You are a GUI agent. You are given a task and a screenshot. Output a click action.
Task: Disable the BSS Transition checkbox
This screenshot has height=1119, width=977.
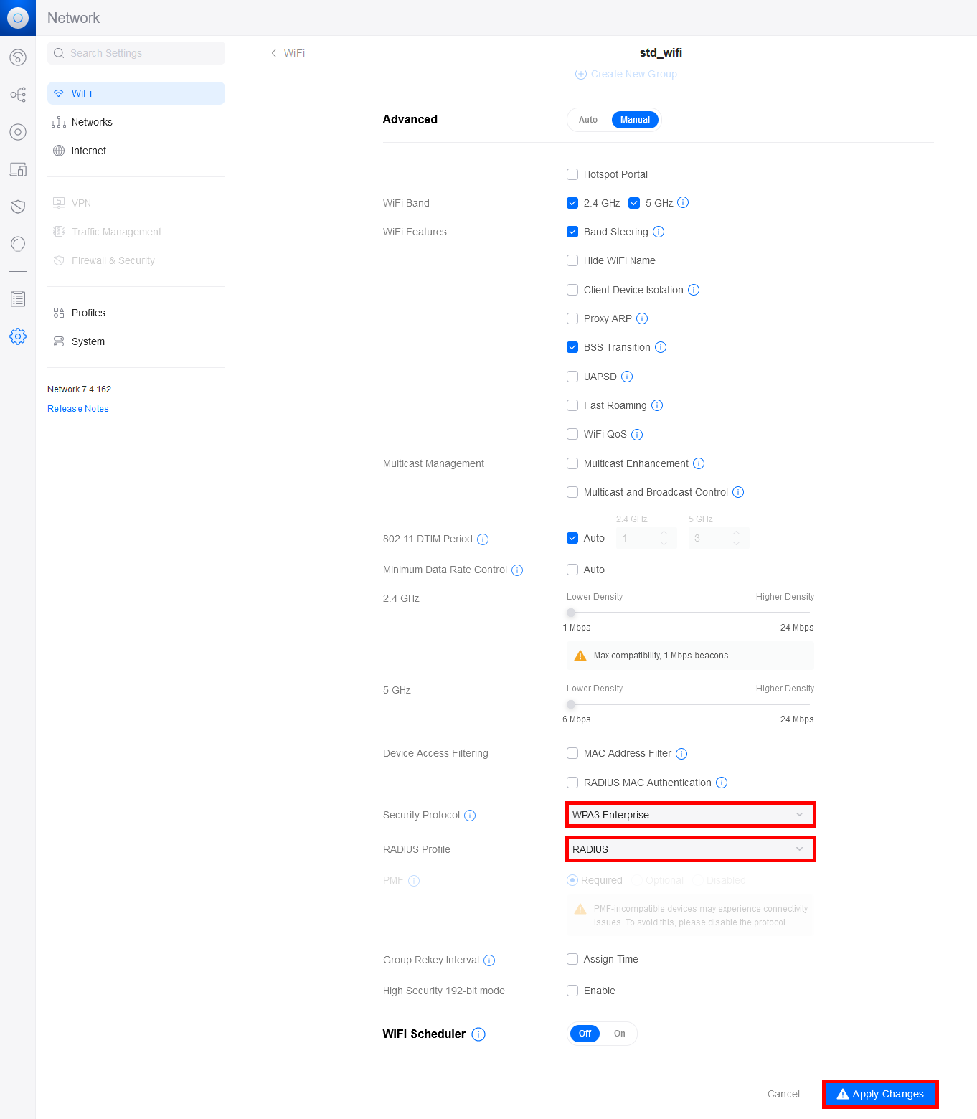(x=572, y=347)
